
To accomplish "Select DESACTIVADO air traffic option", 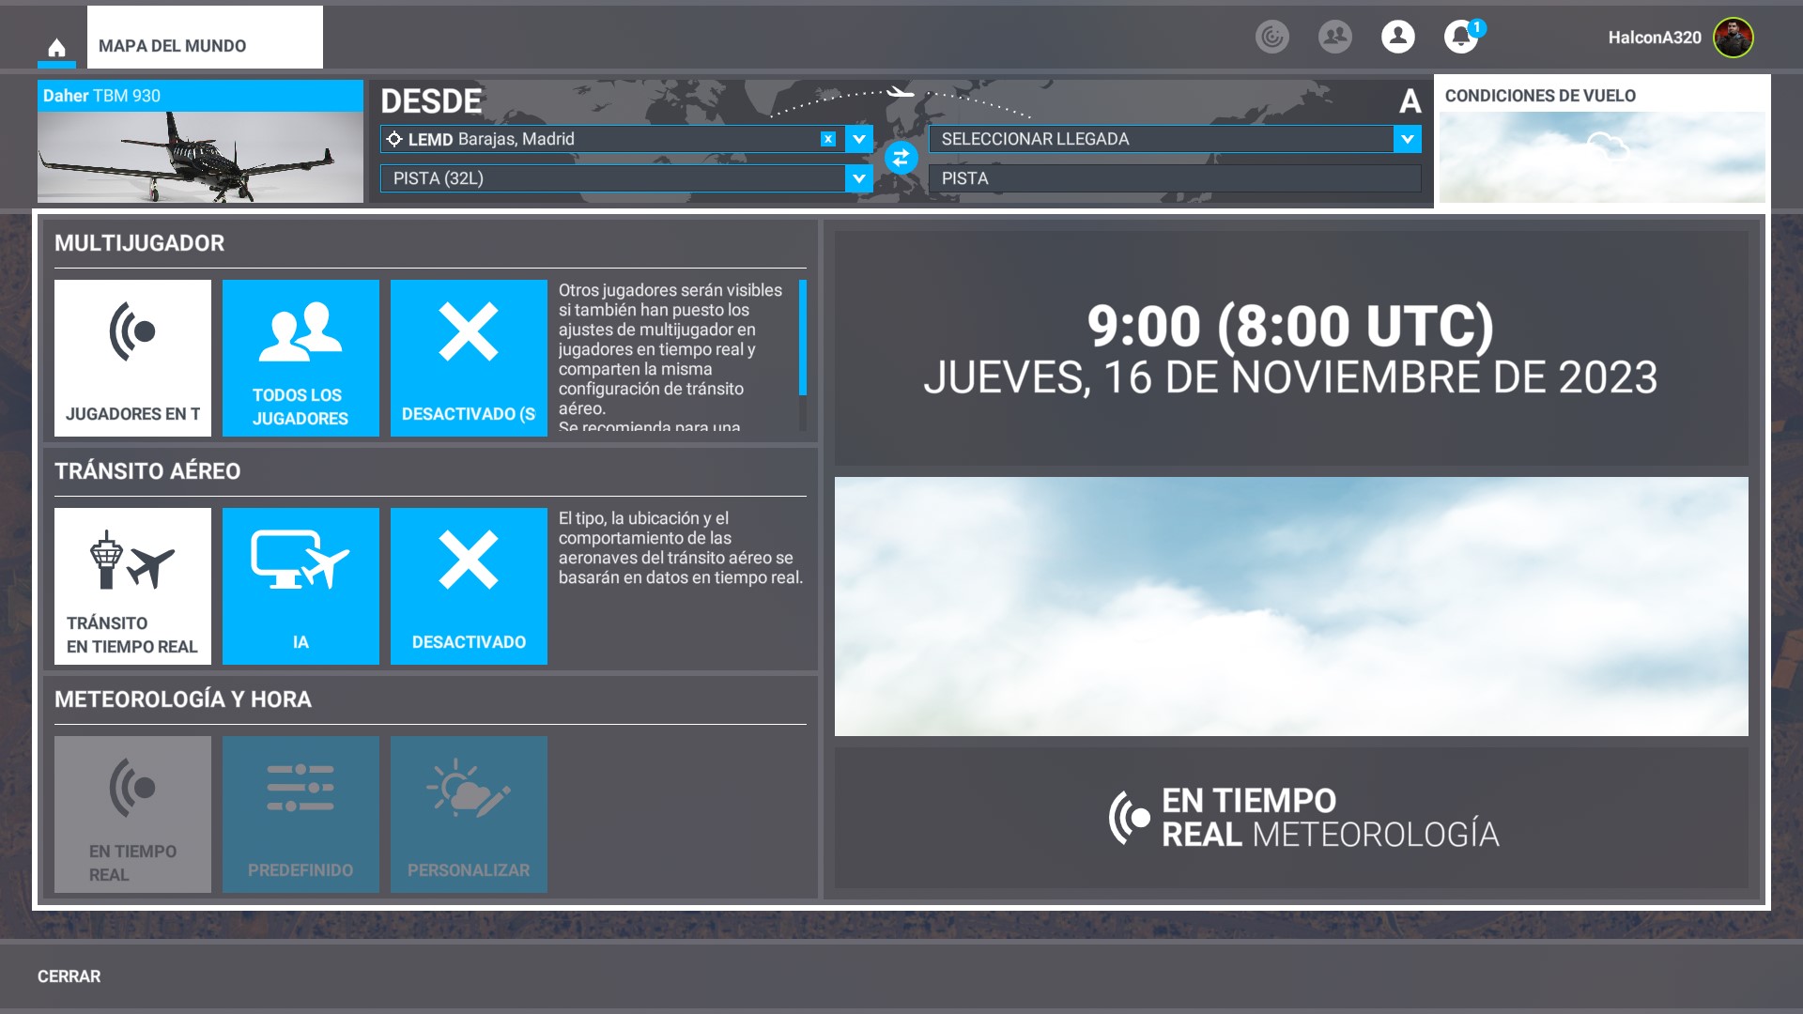I will click(469, 586).
